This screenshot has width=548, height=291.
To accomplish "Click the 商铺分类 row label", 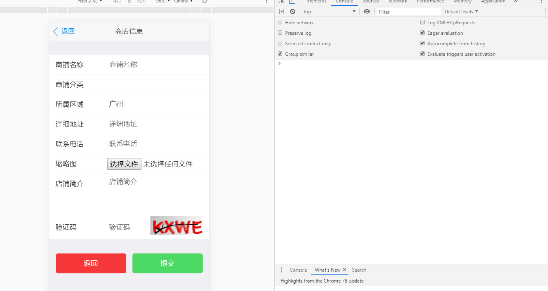I will 70,84.
